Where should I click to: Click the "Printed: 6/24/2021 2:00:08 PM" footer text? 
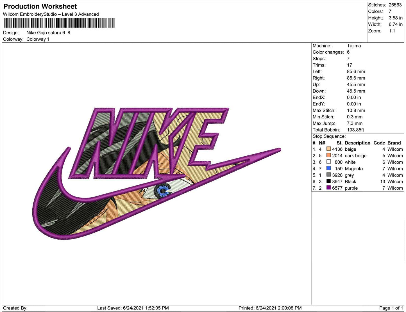(x=270, y=308)
